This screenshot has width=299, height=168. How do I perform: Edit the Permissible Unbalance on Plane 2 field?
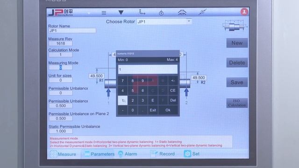click(x=61, y=119)
